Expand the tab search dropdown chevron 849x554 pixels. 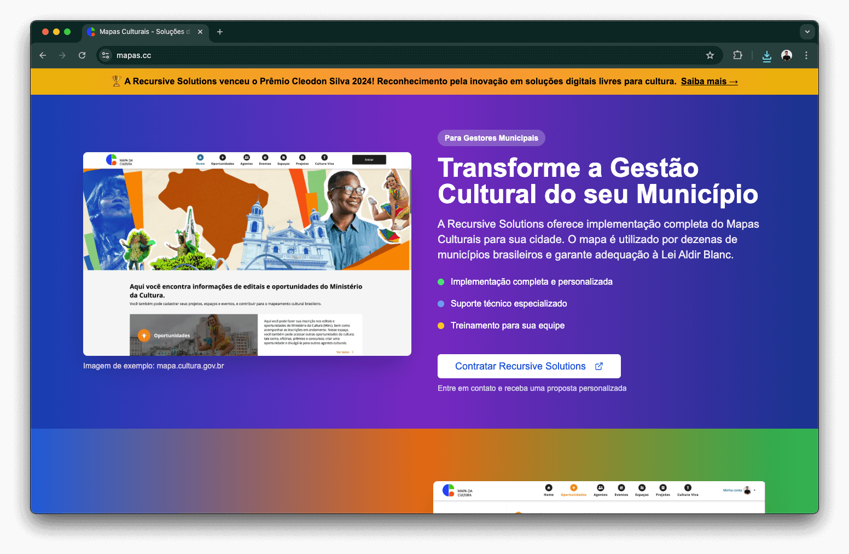[x=807, y=32]
